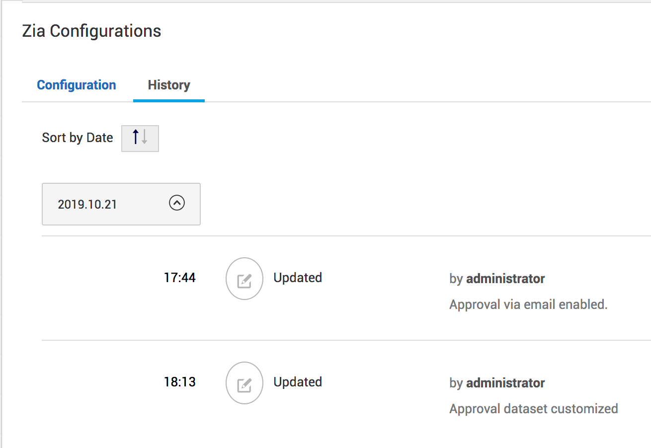The height and width of the screenshot is (448, 651).
Task: Switch to the Configuration tab
Action: pyautogui.click(x=77, y=85)
